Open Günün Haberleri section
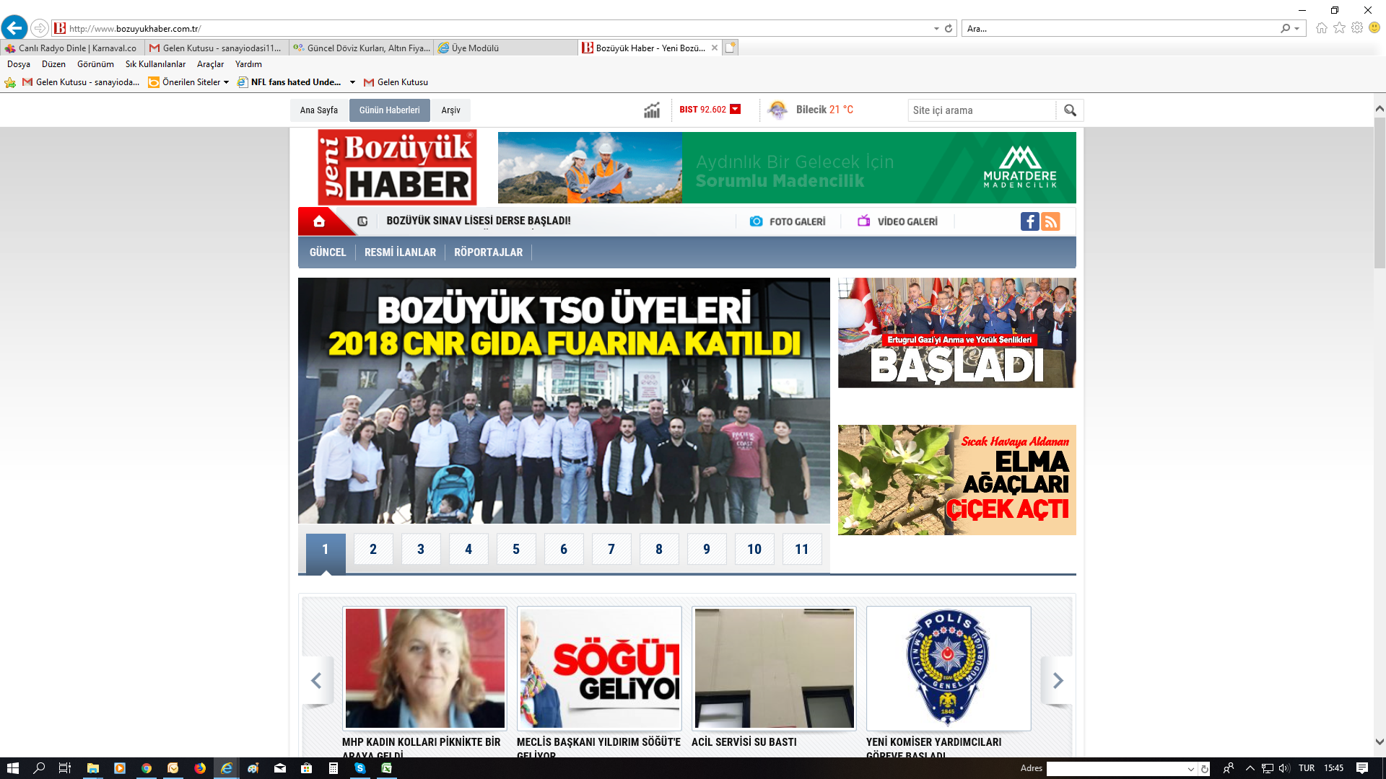The width and height of the screenshot is (1386, 779). coord(390,110)
